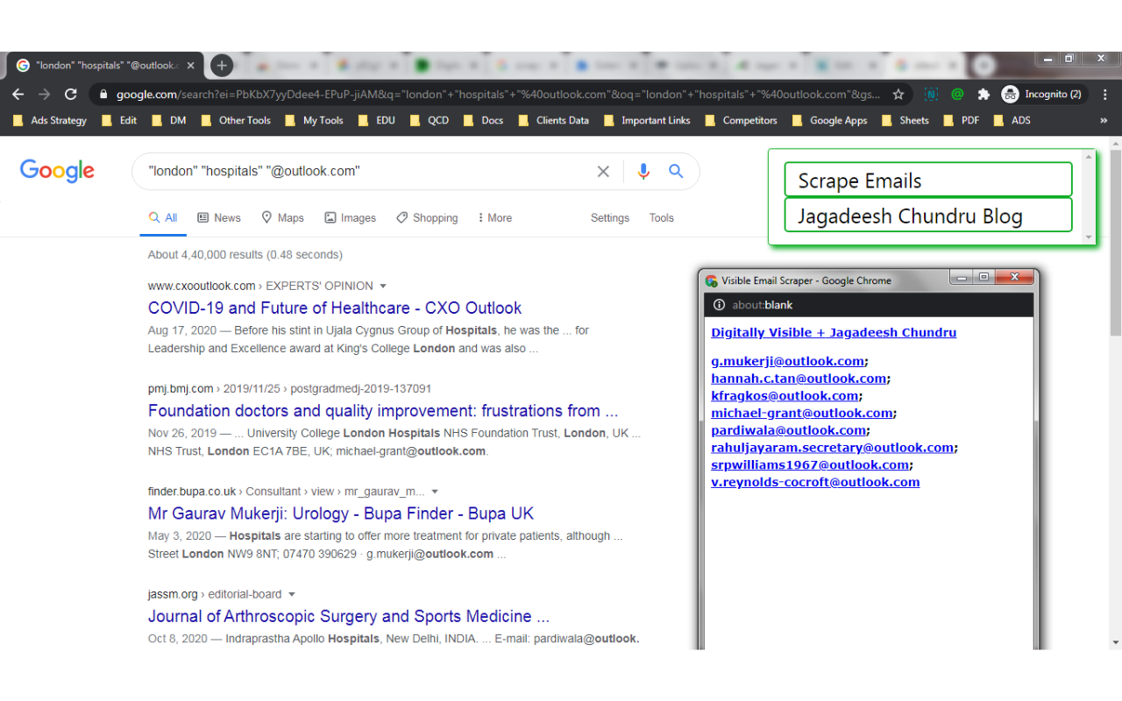This screenshot has width=1122, height=701.
Task: Click rahuljayaram.secretary@outlook.com email link
Action: coord(832,447)
